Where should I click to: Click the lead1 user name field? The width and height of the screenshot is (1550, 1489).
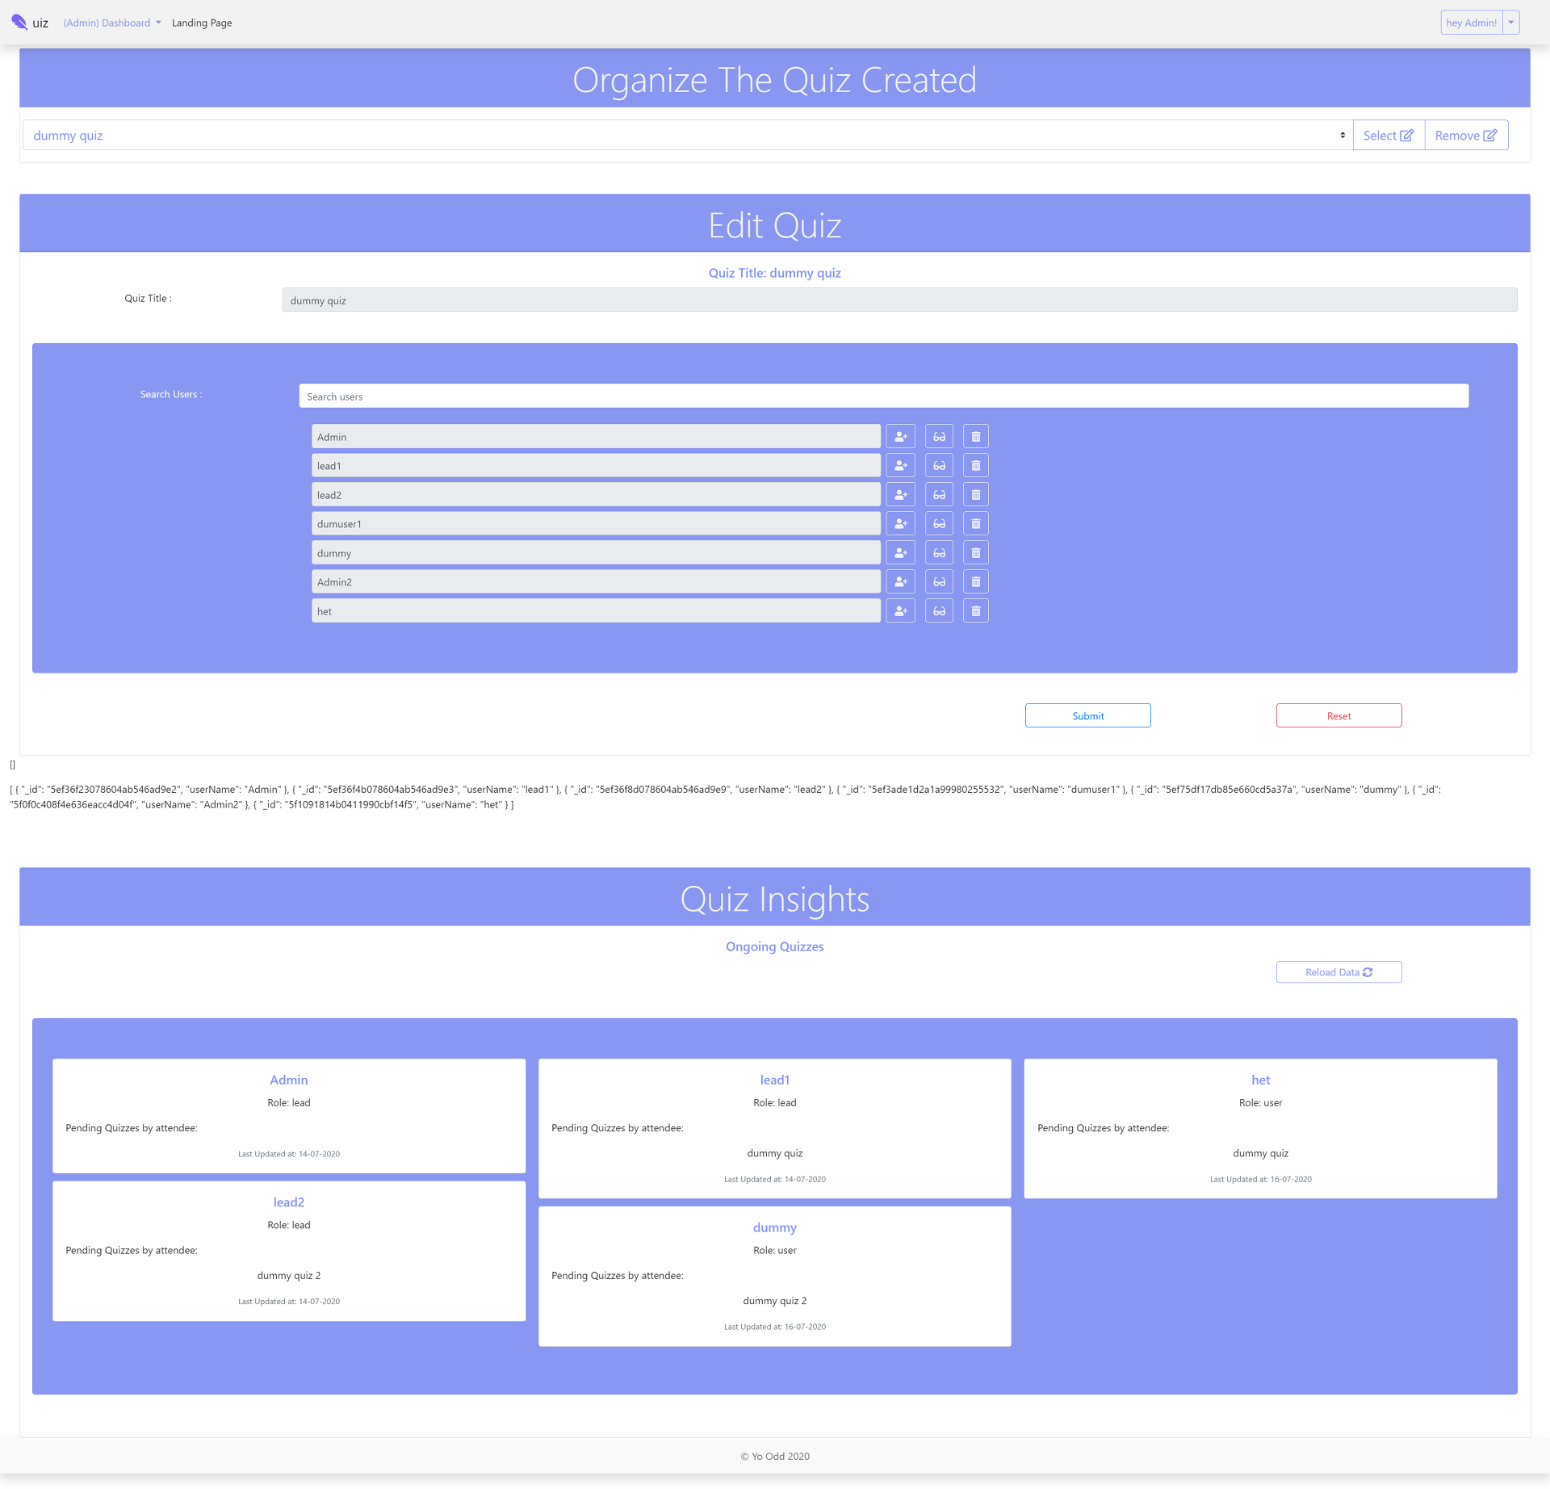coord(596,466)
